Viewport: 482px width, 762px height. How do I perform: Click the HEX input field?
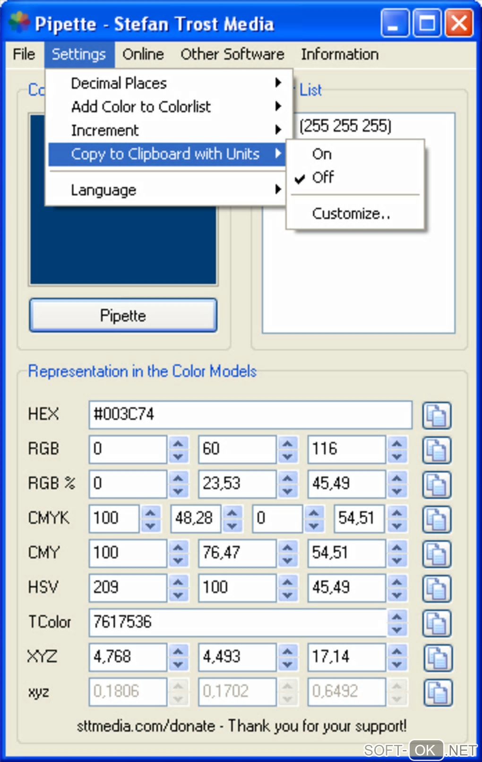click(250, 415)
